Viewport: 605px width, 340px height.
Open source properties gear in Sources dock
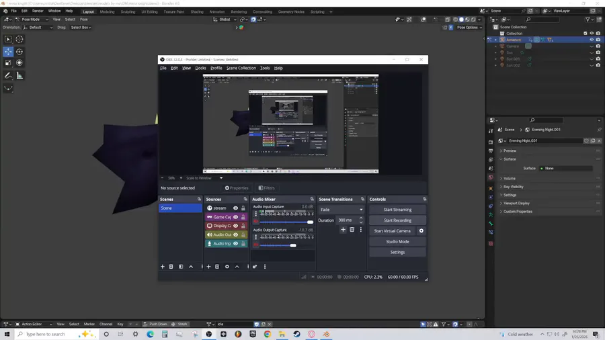[x=227, y=267]
